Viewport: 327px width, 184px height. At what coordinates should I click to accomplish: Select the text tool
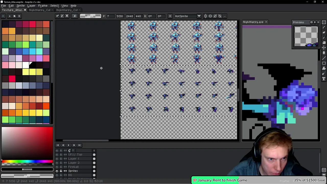tap(324, 78)
